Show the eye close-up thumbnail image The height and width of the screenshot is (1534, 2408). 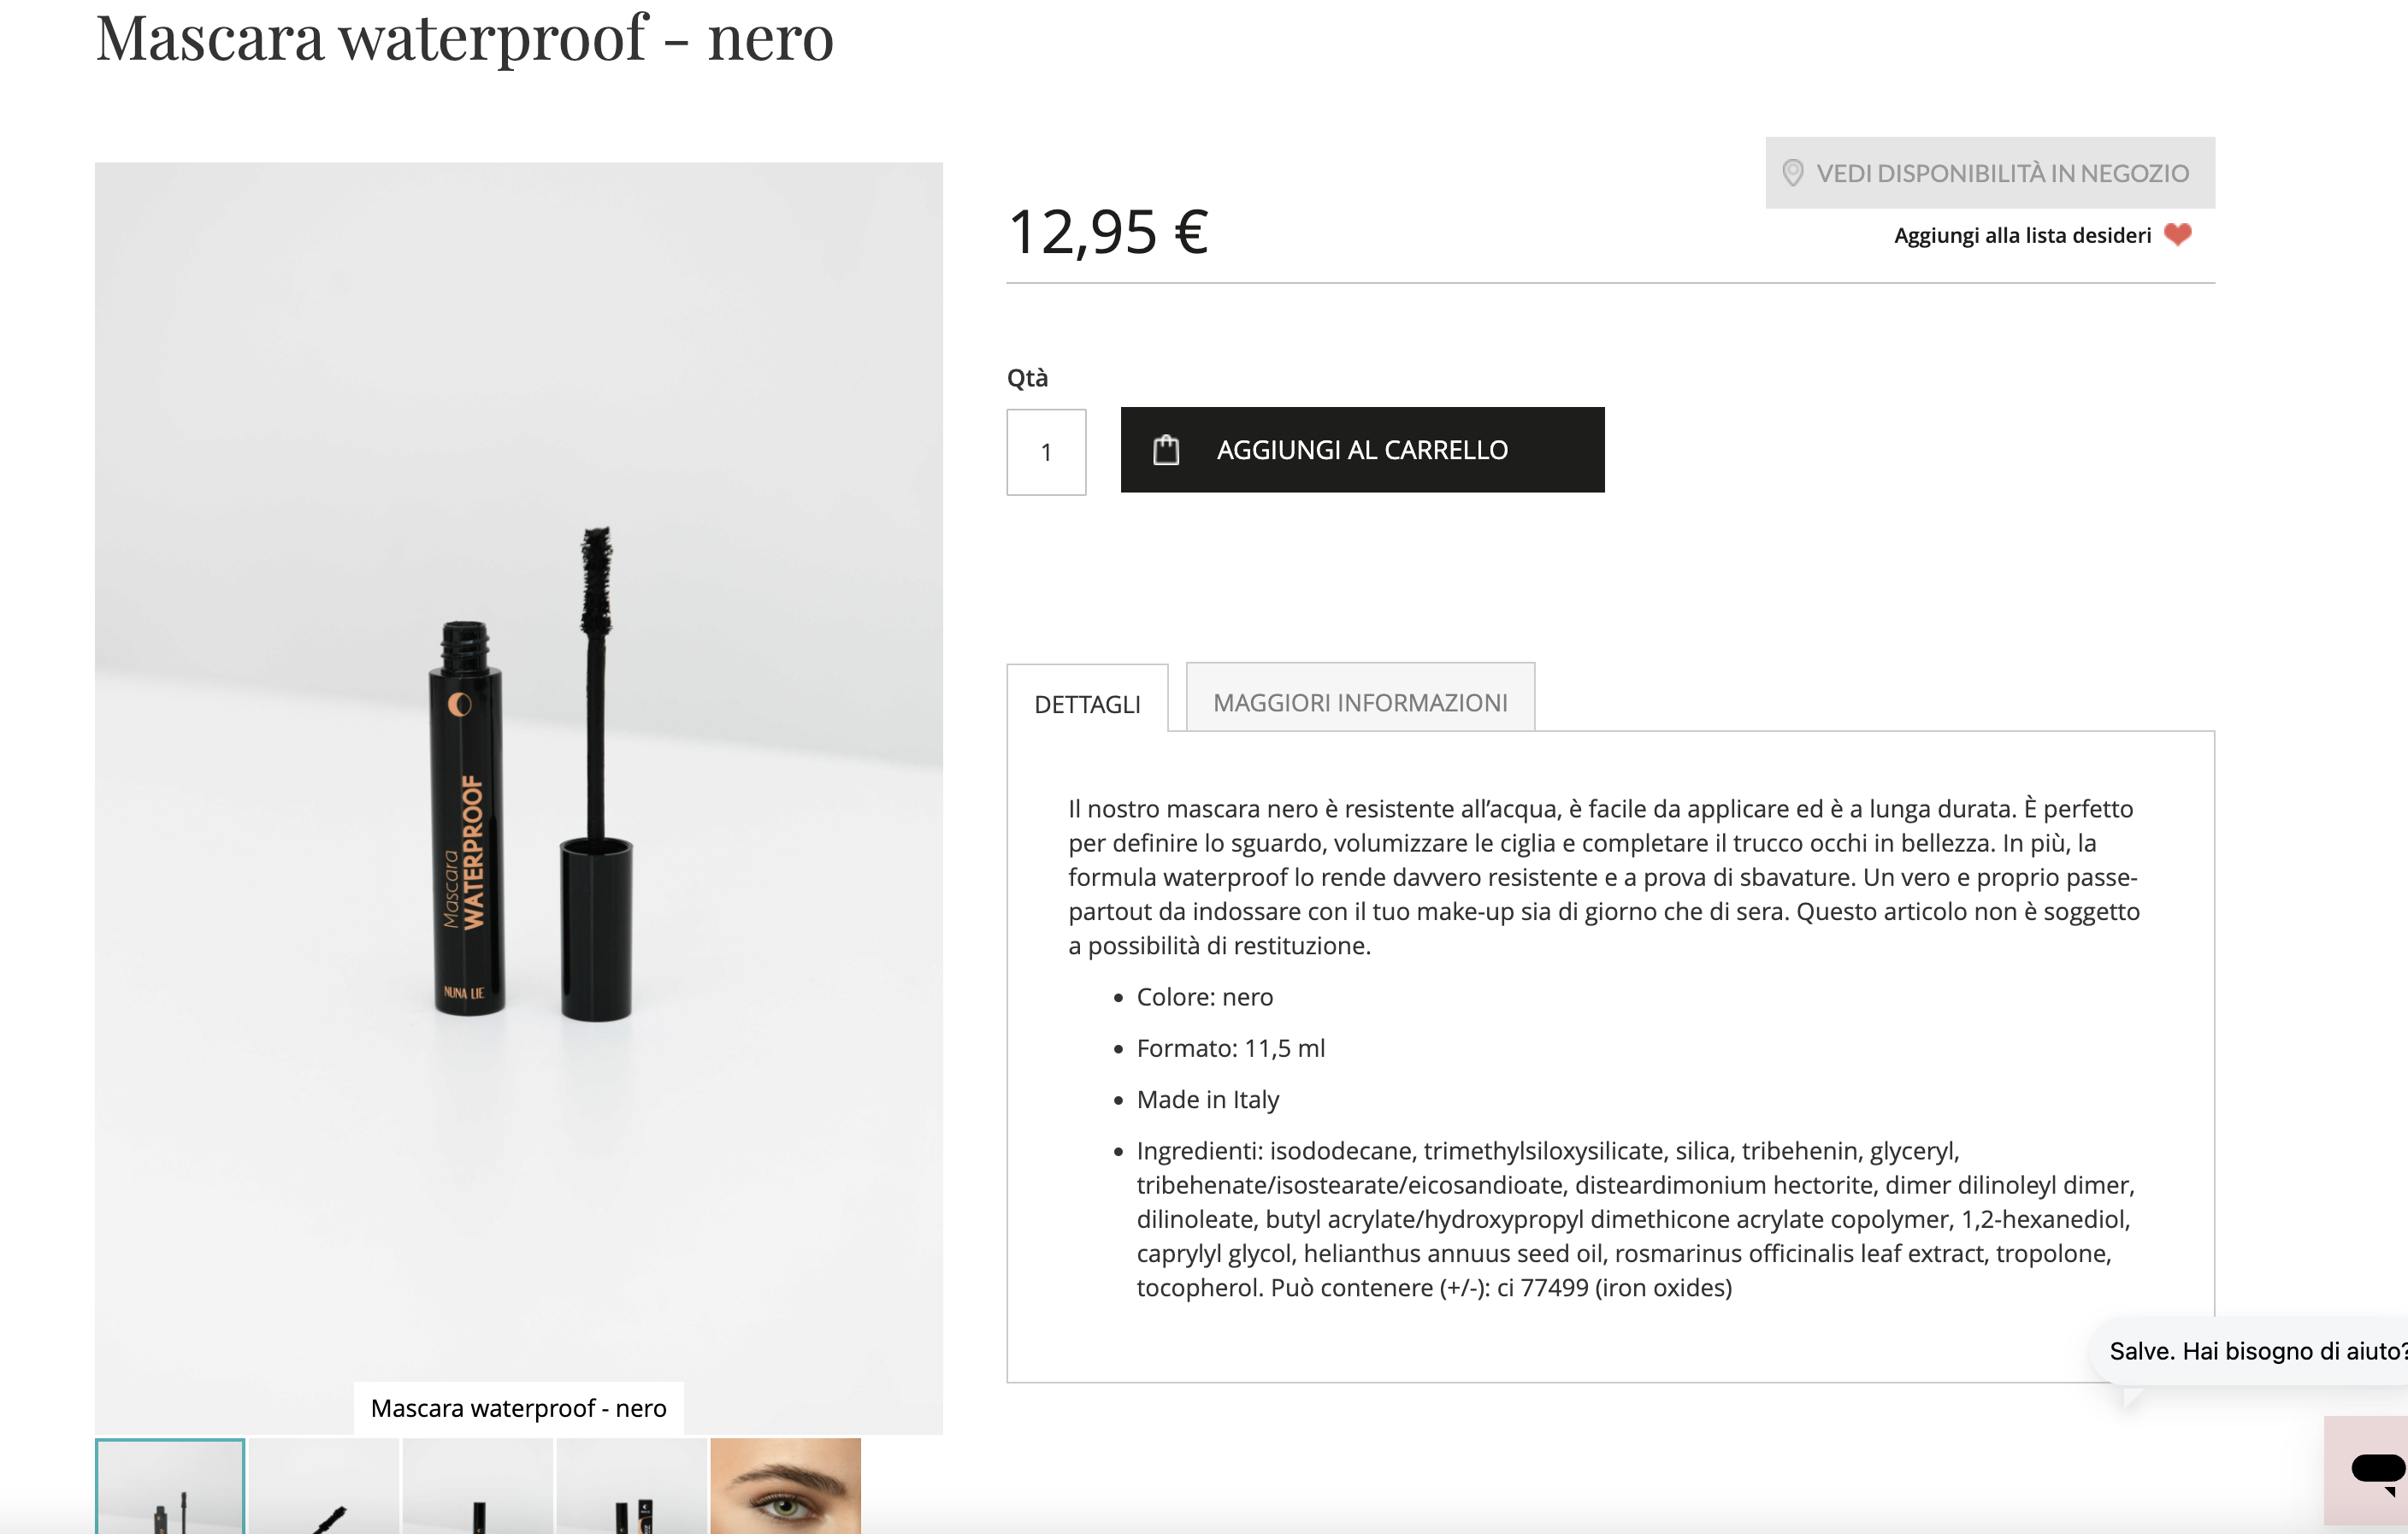pos(786,1486)
